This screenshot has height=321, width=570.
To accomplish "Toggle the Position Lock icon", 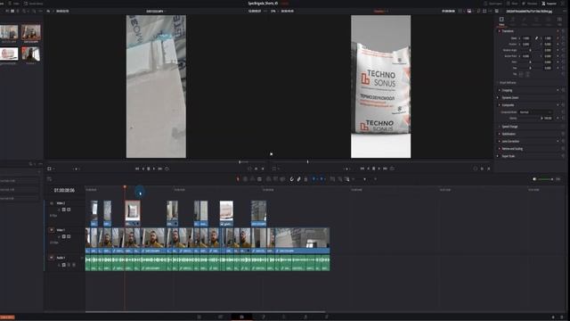I will tap(305, 179).
